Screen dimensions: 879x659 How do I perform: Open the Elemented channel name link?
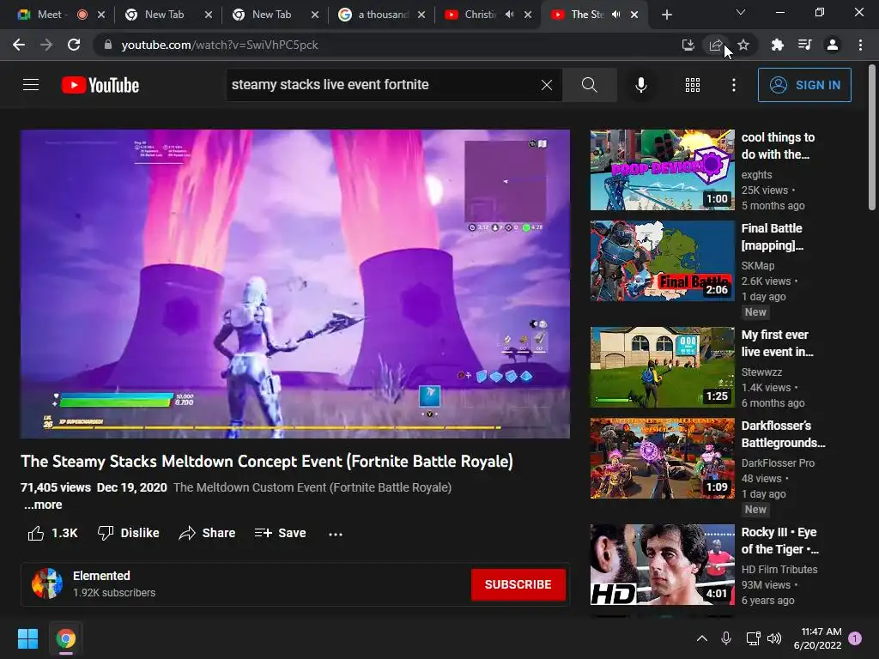click(x=101, y=576)
